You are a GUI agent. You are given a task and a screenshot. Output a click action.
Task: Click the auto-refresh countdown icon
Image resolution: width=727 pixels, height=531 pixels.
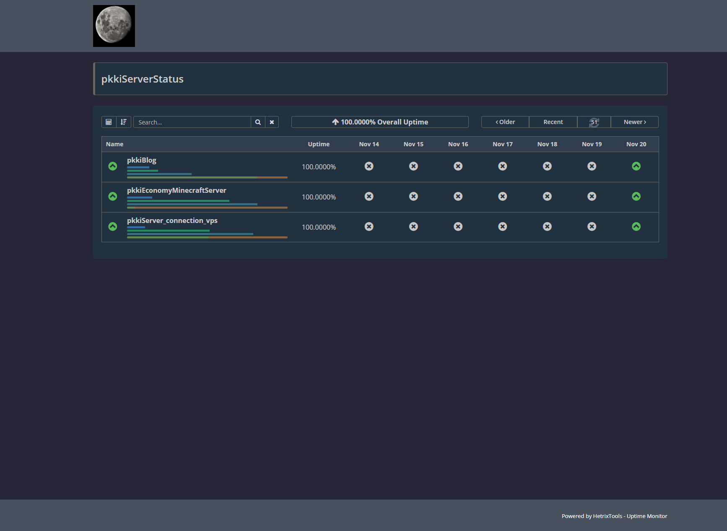(594, 122)
